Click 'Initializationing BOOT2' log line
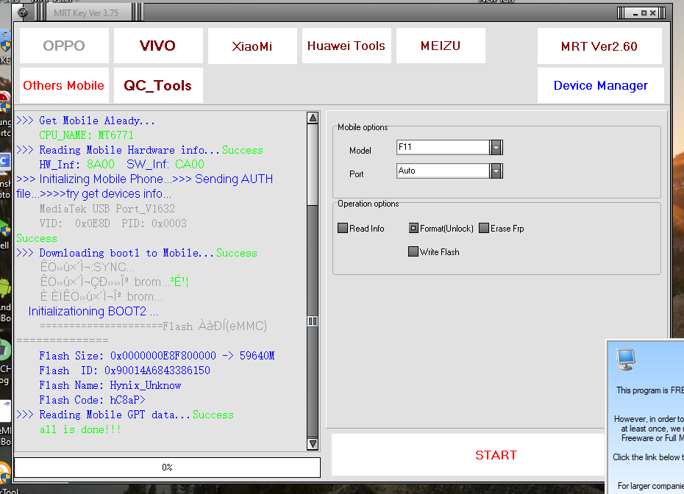 (x=93, y=311)
